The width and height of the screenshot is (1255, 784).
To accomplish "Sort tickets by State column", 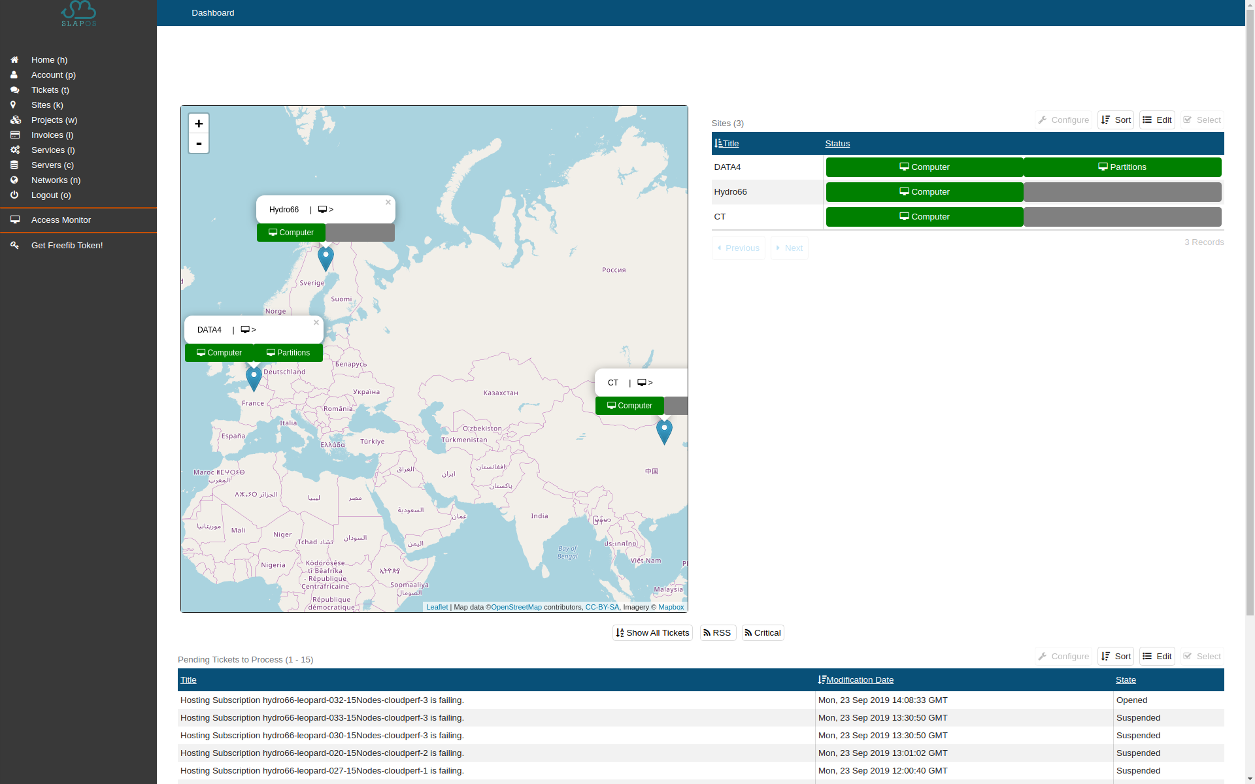I will click(x=1126, y=679).
